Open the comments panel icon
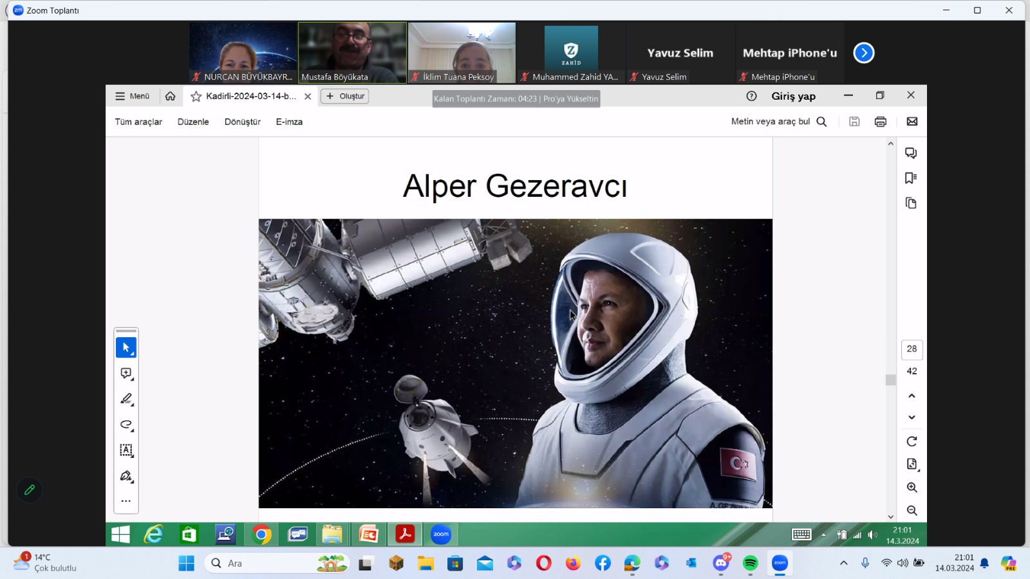Image resolution: width=1030 pixels, height=579 pixels. click(x=911, y=153)
